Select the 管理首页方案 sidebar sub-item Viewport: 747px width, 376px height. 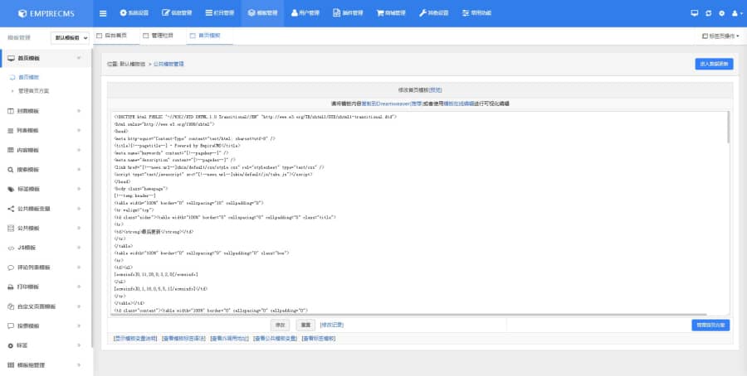click(x=34, y=91)
